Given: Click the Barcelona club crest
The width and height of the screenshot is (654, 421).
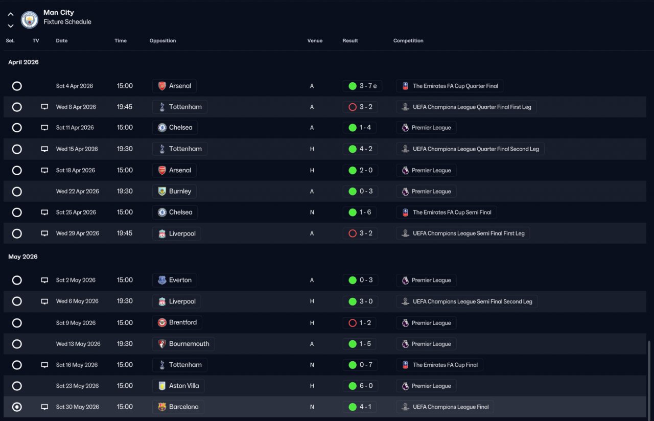Looking at the screenshot, I should point(162,407).
